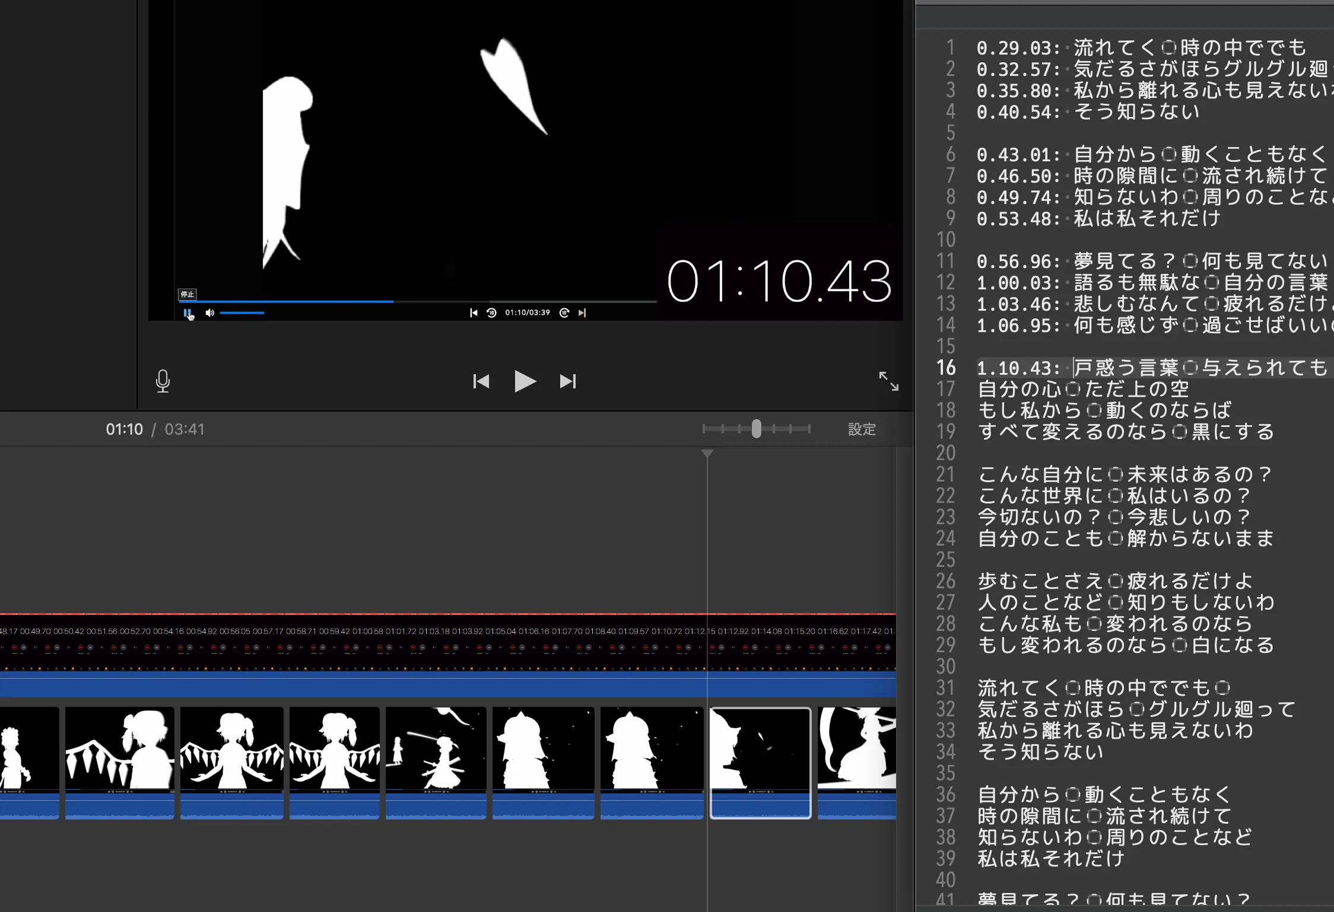Adjust the timeline zoom slider
The height and width of the screenshot is (912, 1334).
[x=756, y=429]
